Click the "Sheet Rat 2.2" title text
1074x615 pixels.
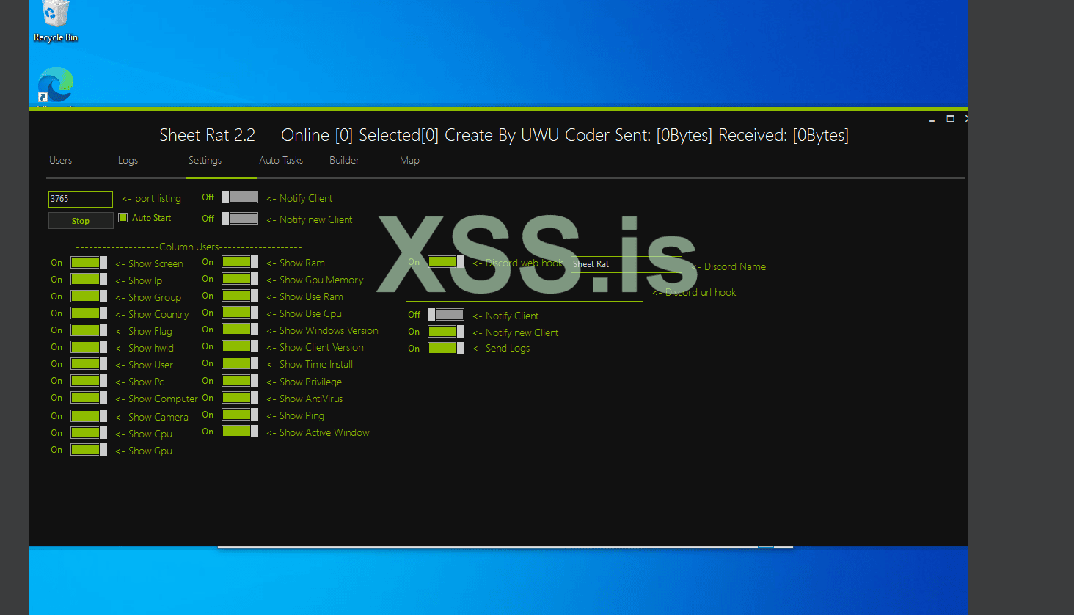208,135
